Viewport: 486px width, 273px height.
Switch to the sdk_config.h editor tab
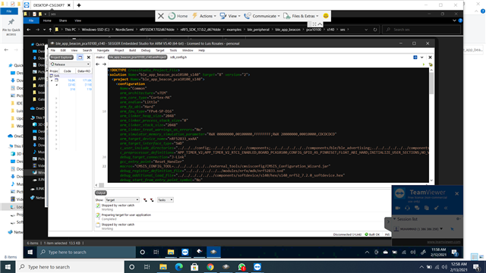coord(178,58)
